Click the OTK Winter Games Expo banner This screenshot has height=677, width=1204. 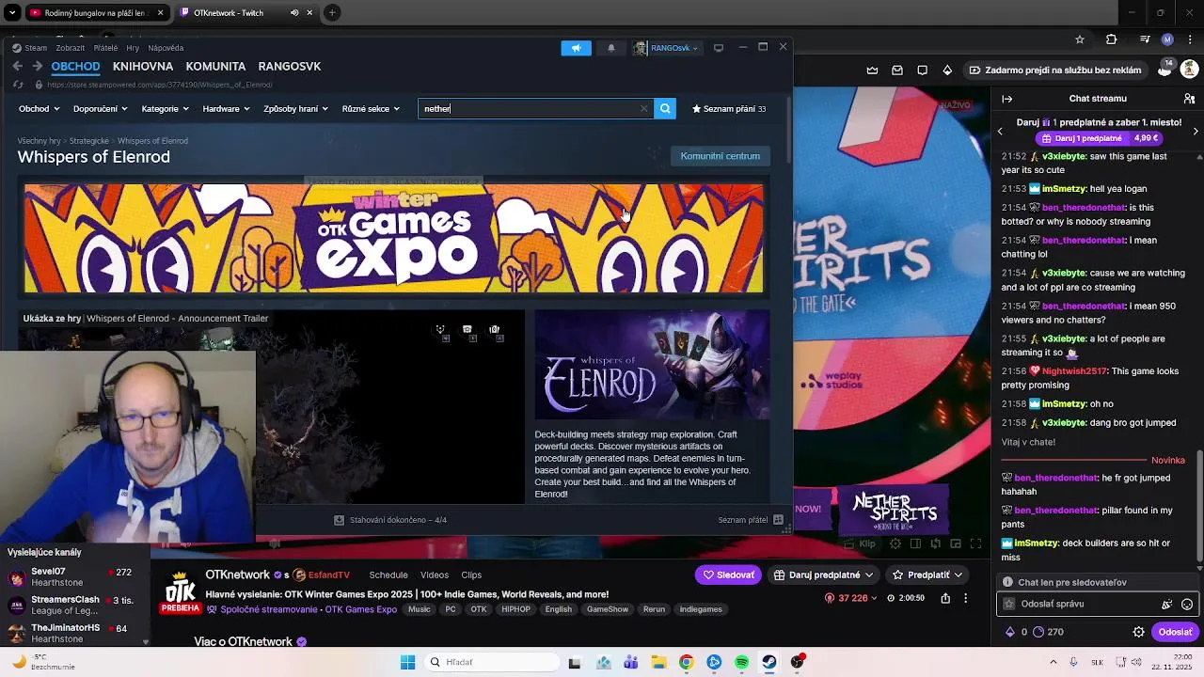[394, 239]
